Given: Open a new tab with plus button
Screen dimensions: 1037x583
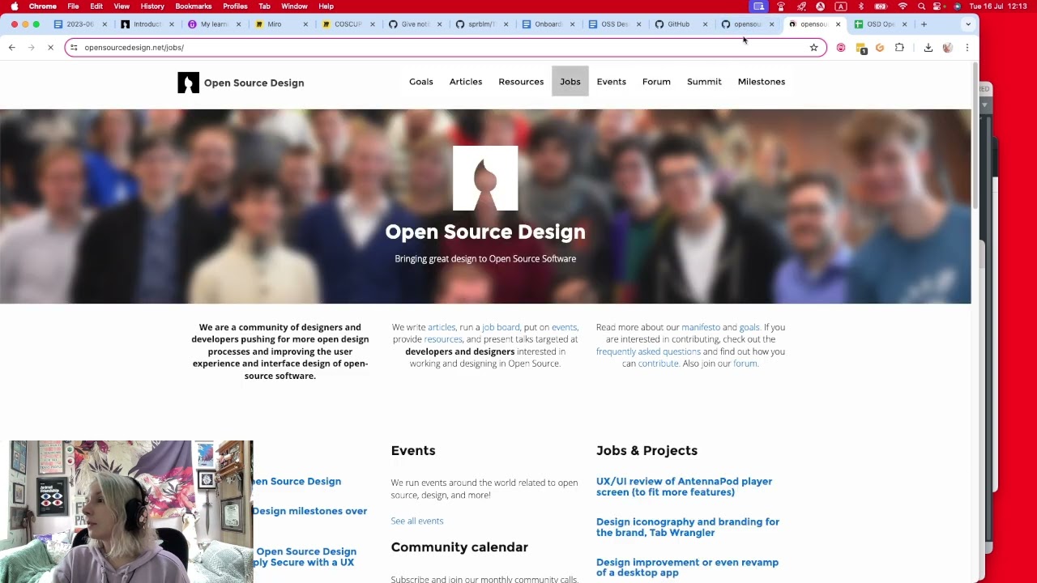Looking at the screenshot, I should [924, 24].
